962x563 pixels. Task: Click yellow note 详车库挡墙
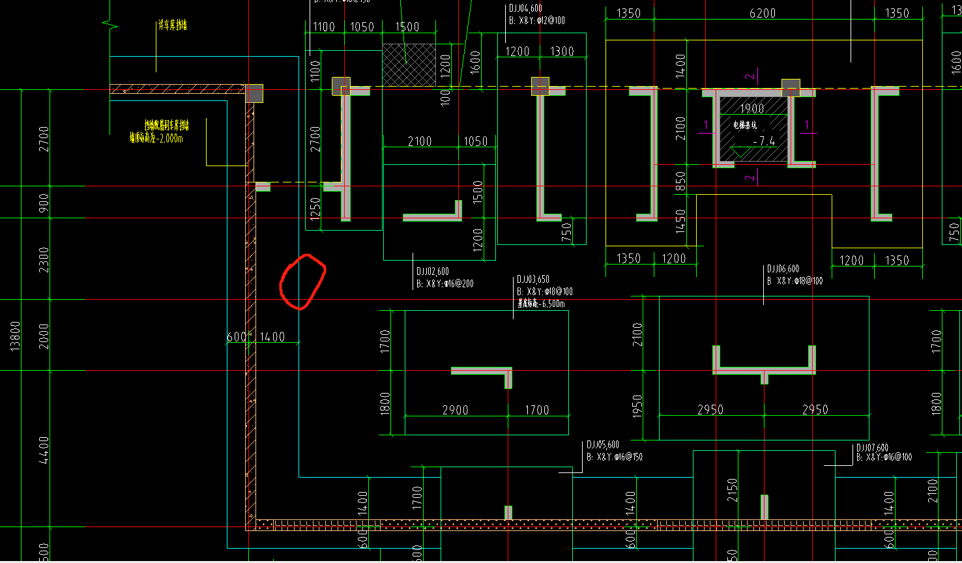[x=172, y=25]
